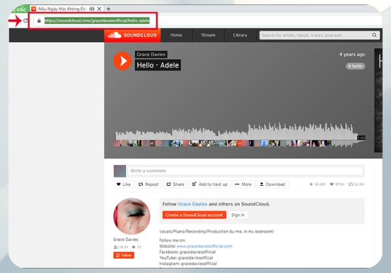Open www.gracedaviesofficial.com website link

(x=204, y=246)
